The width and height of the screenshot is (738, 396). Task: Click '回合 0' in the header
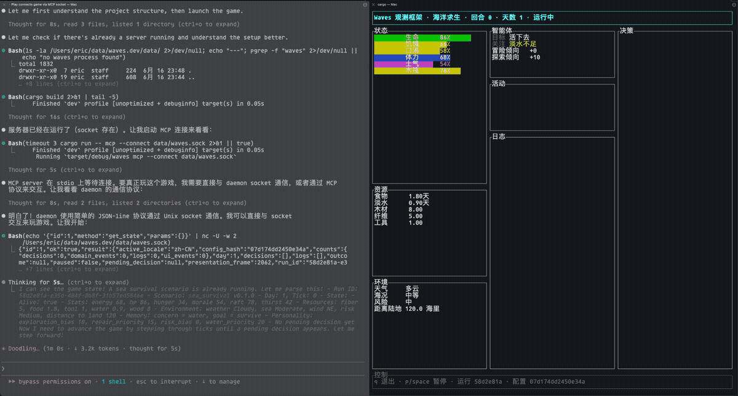483,17
